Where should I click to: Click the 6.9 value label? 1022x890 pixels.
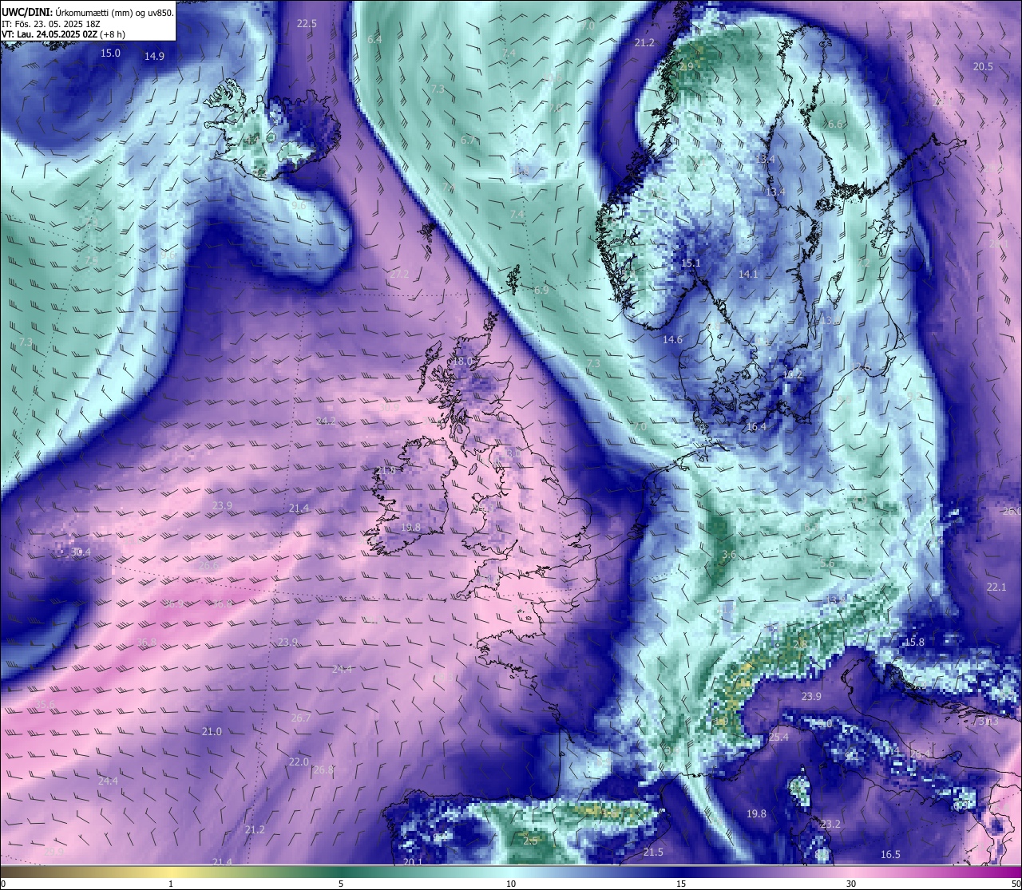pos(541,291)
